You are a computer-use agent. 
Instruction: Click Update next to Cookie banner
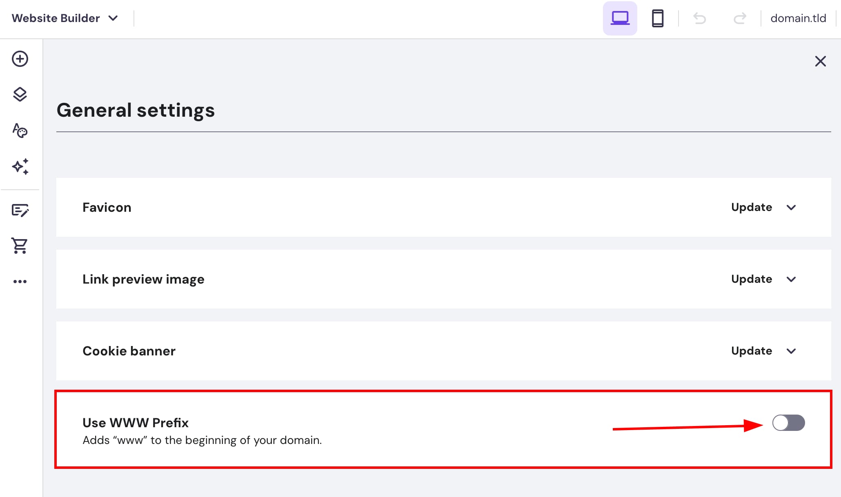751,351
